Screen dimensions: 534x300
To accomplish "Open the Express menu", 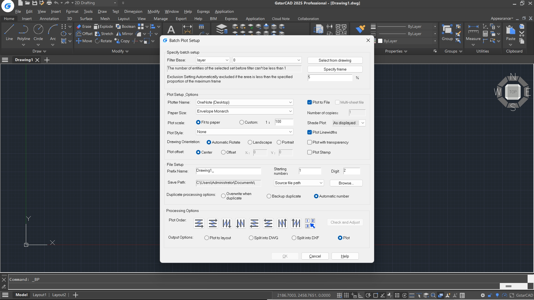I will click(203, 11).
